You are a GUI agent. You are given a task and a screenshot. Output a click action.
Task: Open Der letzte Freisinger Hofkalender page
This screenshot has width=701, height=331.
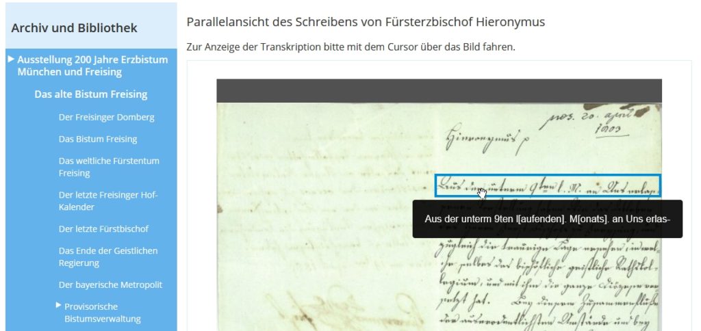click(107, 201)
